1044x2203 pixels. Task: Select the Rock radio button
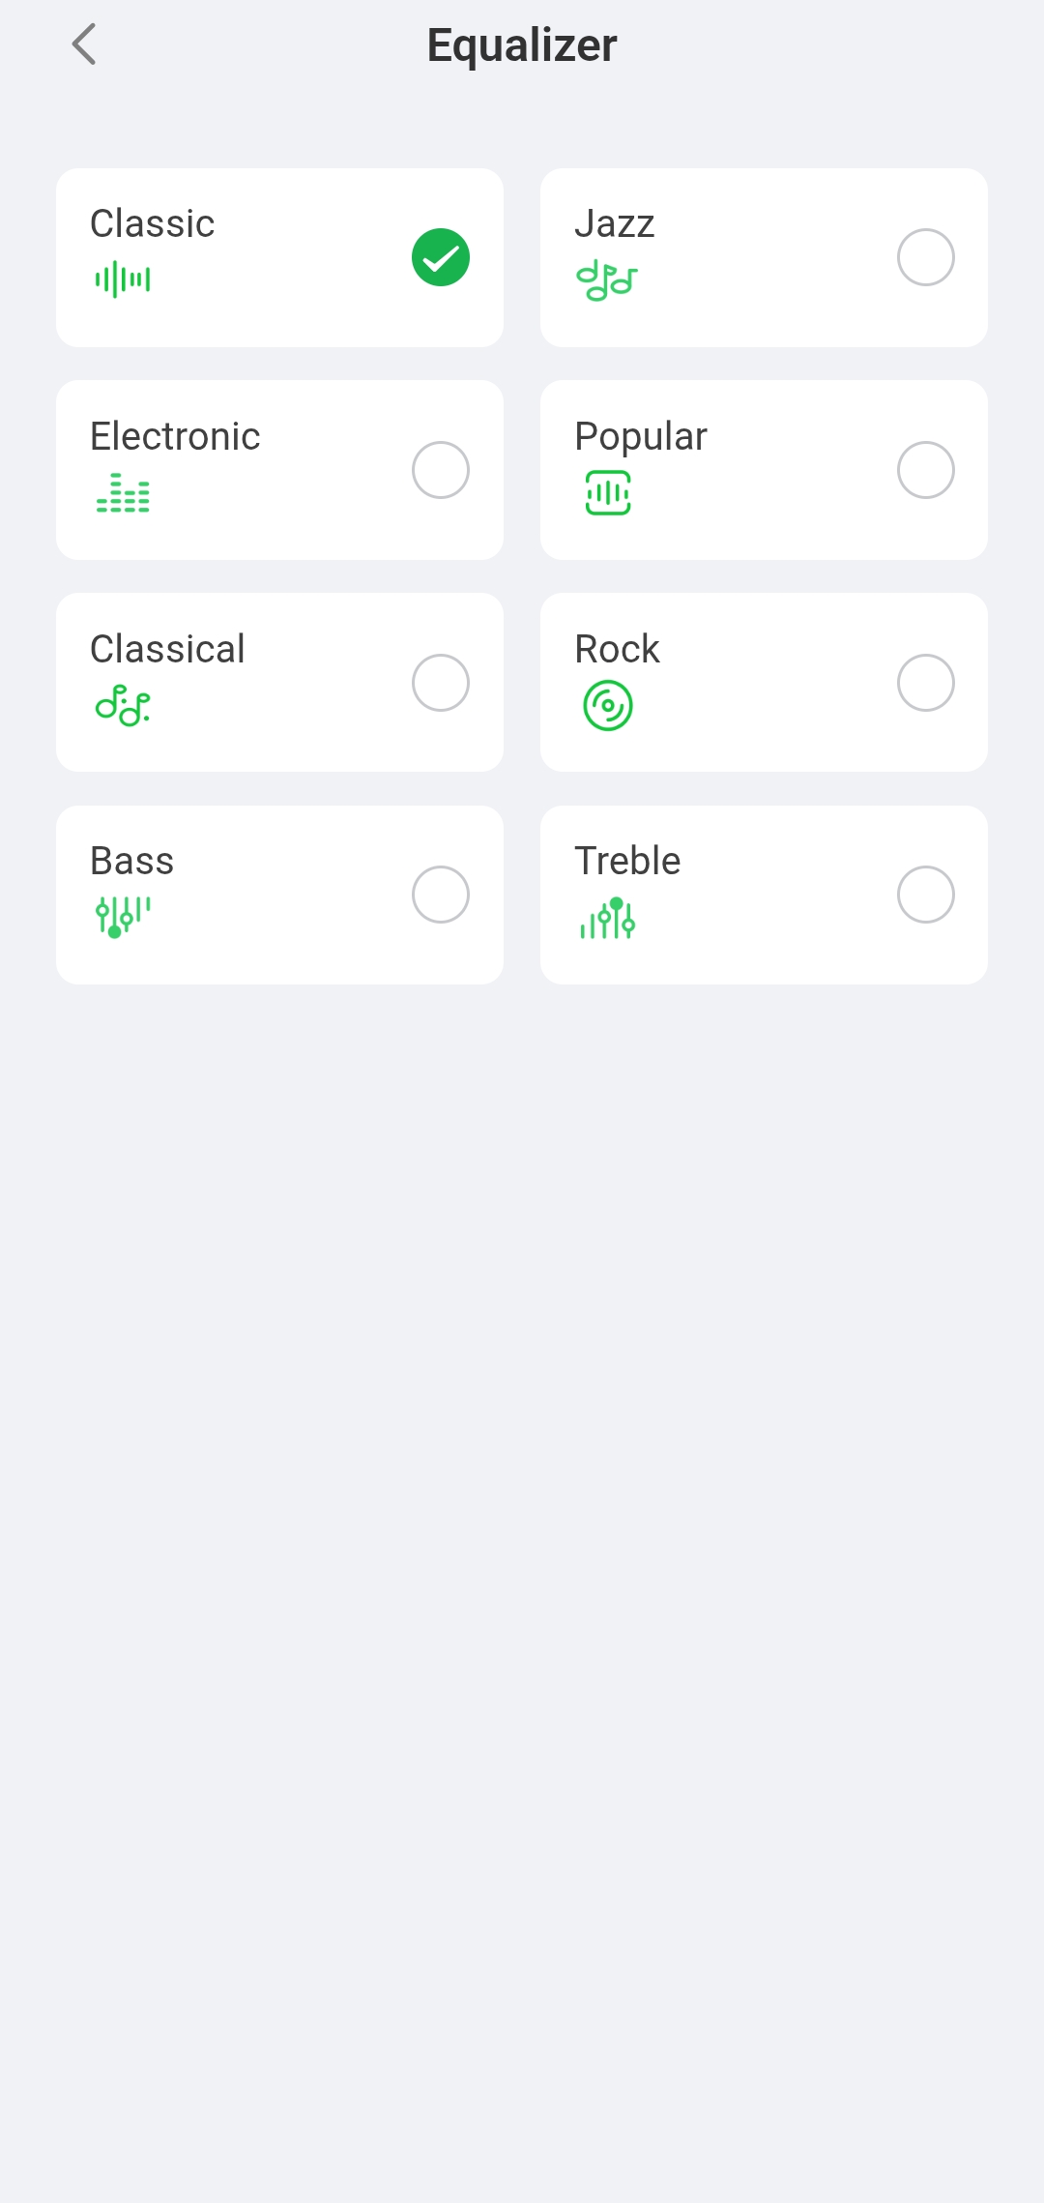pos(925,683)
